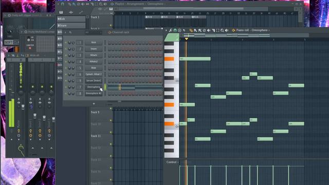Toggle the Track 1 mute LED
329x185 pixels.
point(111,26)
